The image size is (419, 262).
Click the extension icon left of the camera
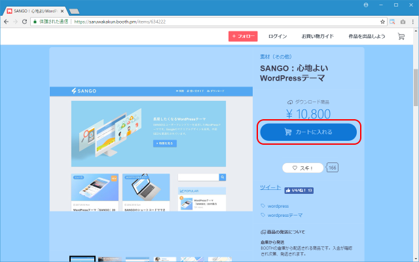(x=392, y=22)
